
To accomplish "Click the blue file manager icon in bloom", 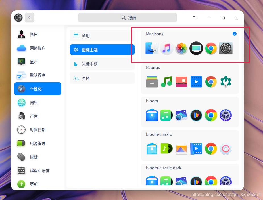I will 152,115.
